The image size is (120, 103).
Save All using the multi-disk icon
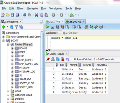tap(17, 15)
